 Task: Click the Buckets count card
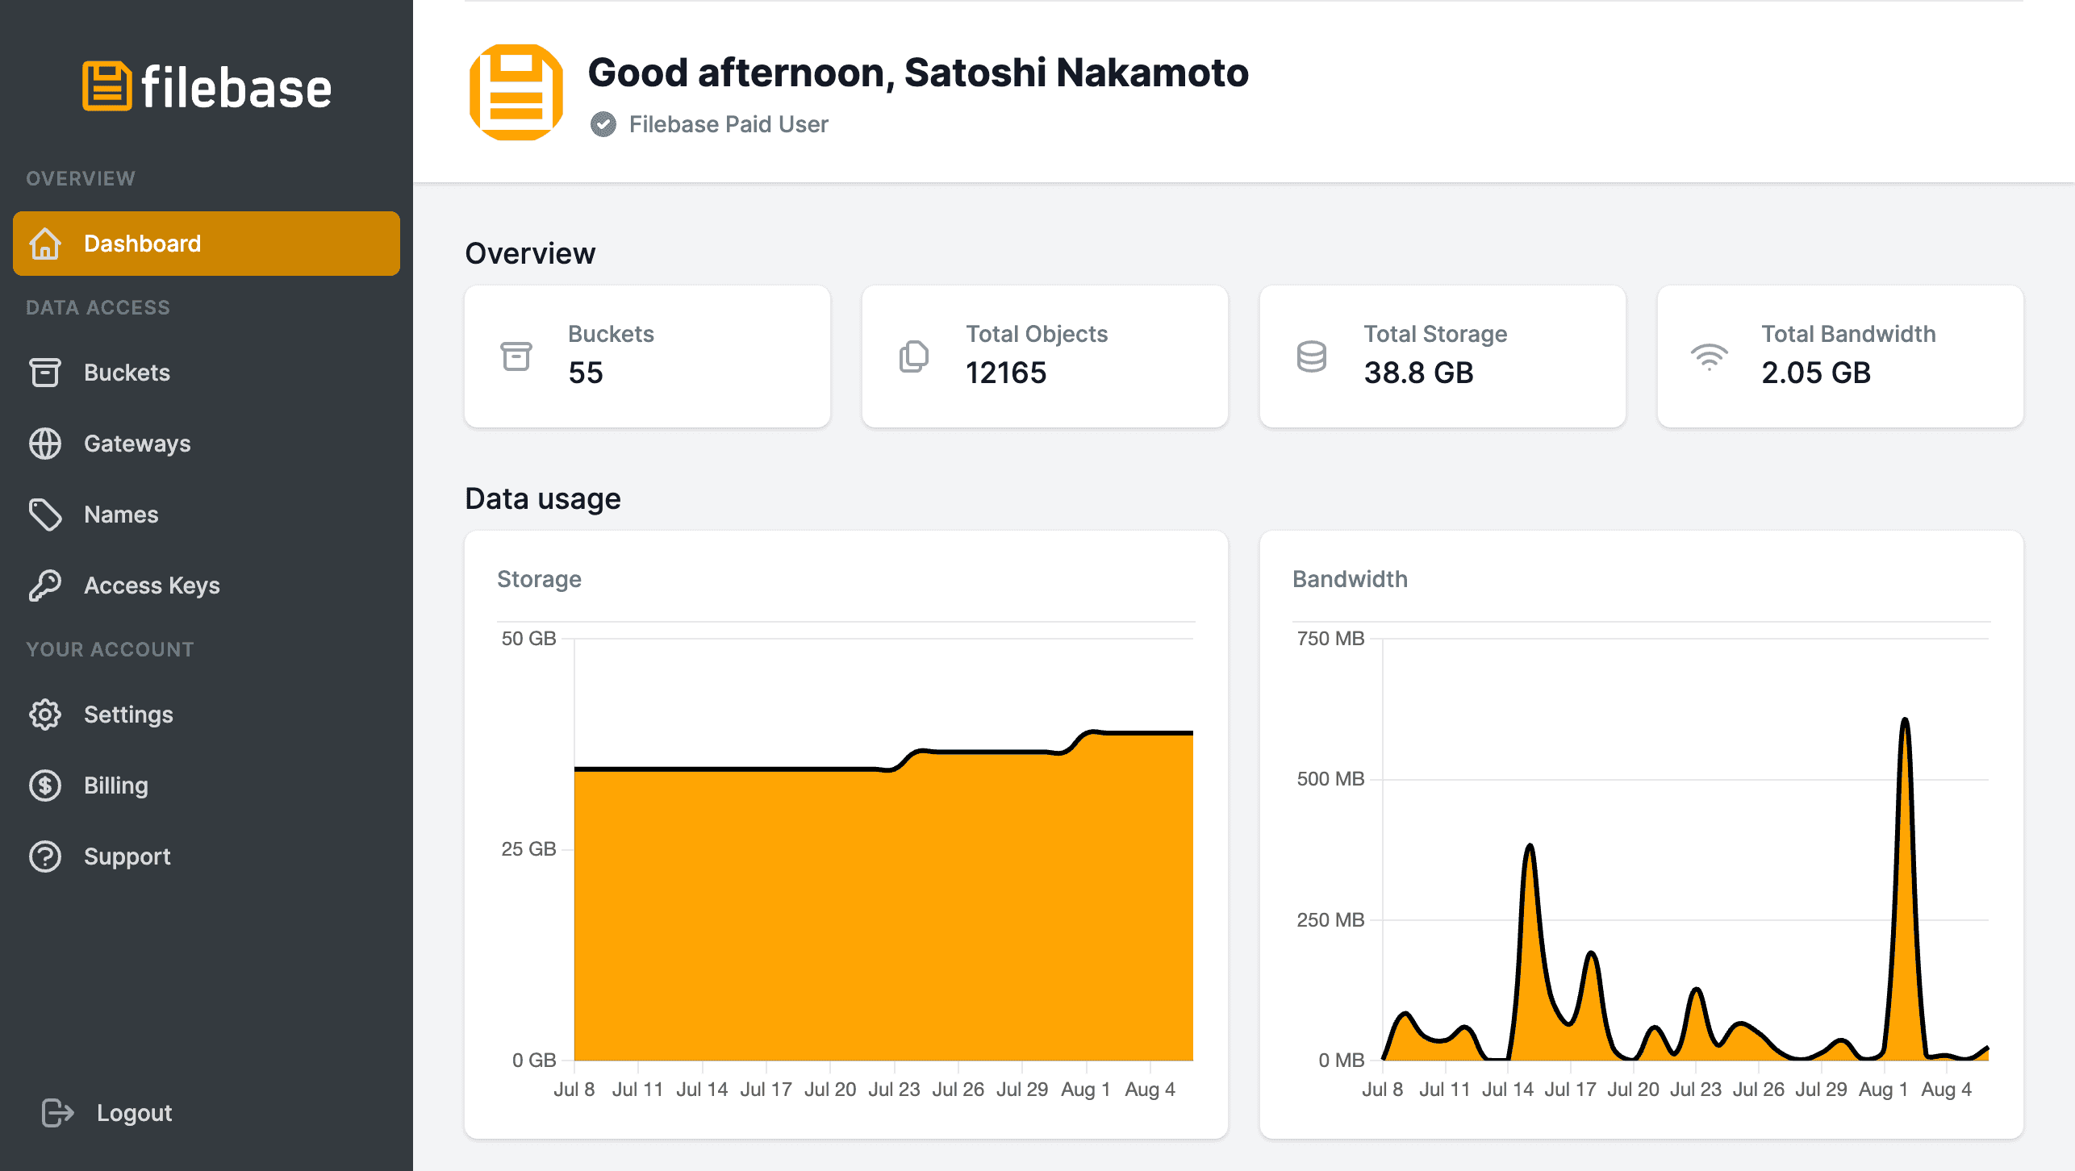pos(647,355)
